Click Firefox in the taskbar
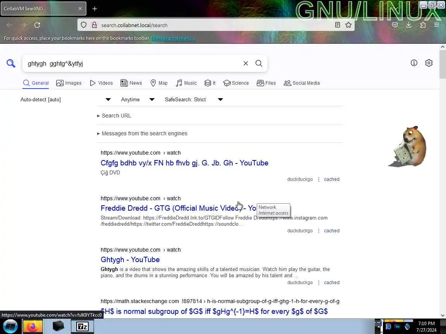446x334 pixels. click(33, 326)
